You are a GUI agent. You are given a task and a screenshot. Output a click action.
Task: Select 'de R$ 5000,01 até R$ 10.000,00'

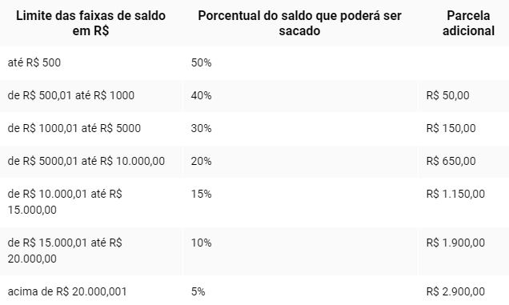[86, 161]
